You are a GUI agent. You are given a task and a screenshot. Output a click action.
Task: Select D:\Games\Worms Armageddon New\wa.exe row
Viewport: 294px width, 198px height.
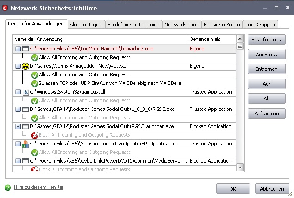125,66
